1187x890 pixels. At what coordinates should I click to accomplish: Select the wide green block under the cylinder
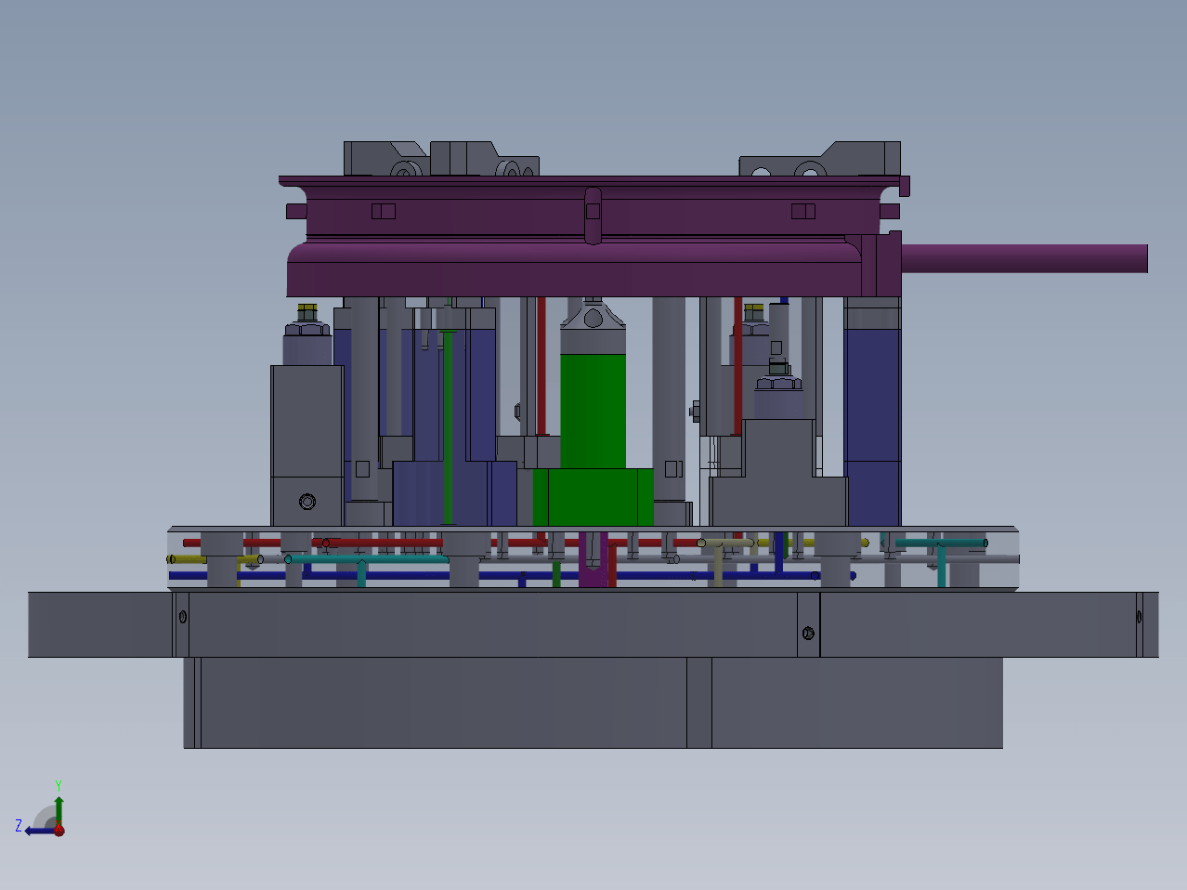pos(593,497)
